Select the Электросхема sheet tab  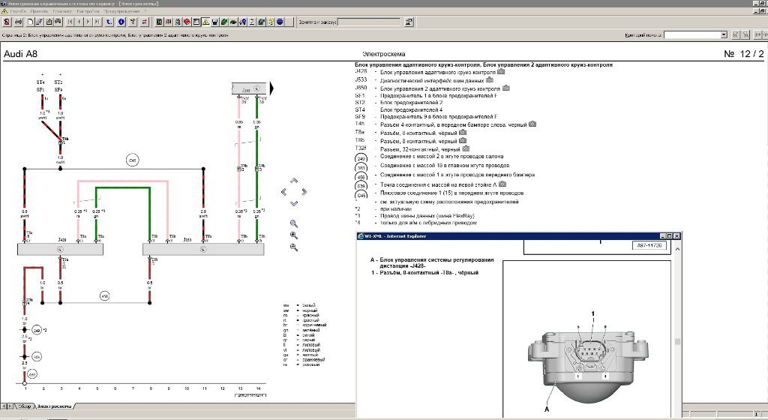[x=55, y=406]
